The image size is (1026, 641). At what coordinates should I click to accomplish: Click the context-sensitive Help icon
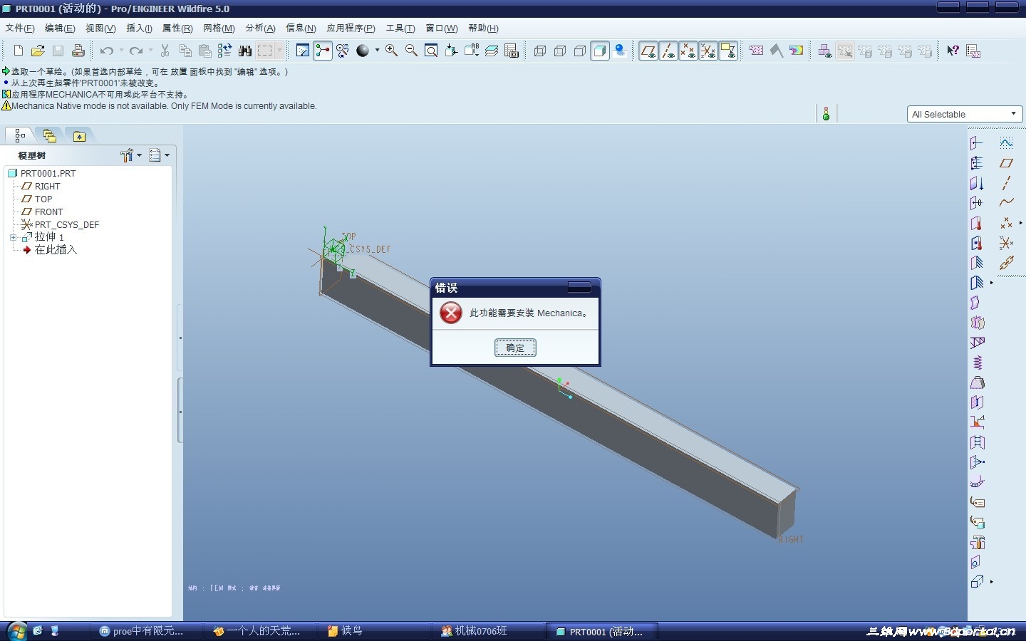pos(953,51)
